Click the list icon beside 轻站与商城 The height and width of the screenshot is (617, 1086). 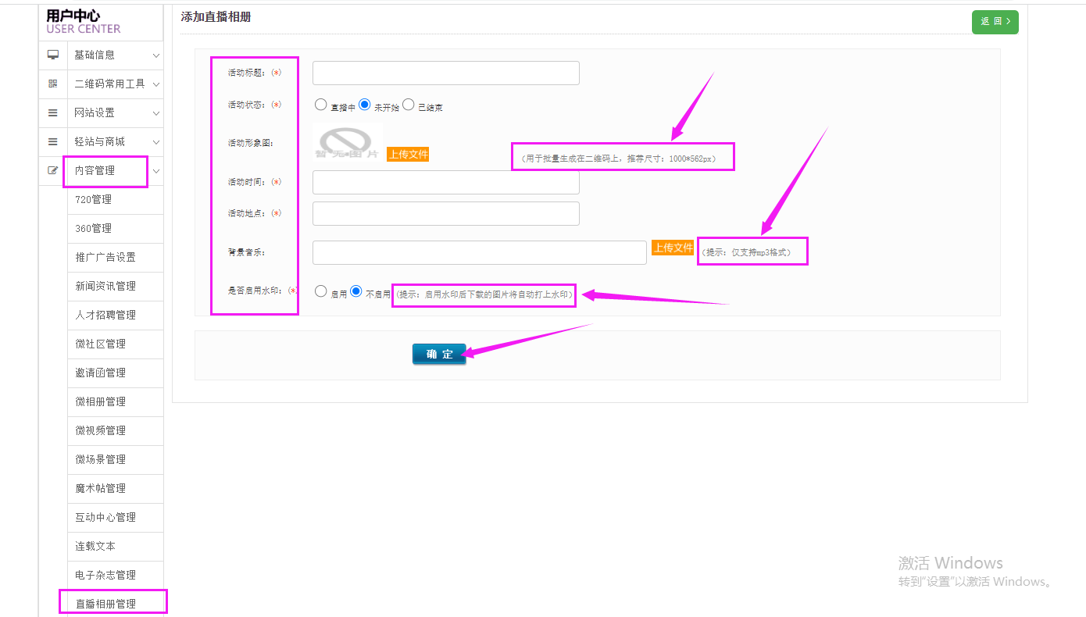(53, 141)
